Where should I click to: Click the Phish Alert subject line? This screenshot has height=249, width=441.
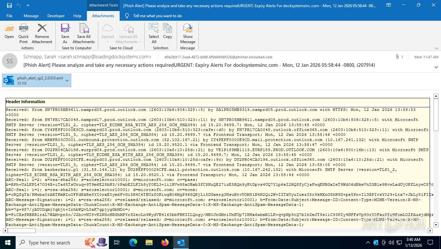click(199, 65)
